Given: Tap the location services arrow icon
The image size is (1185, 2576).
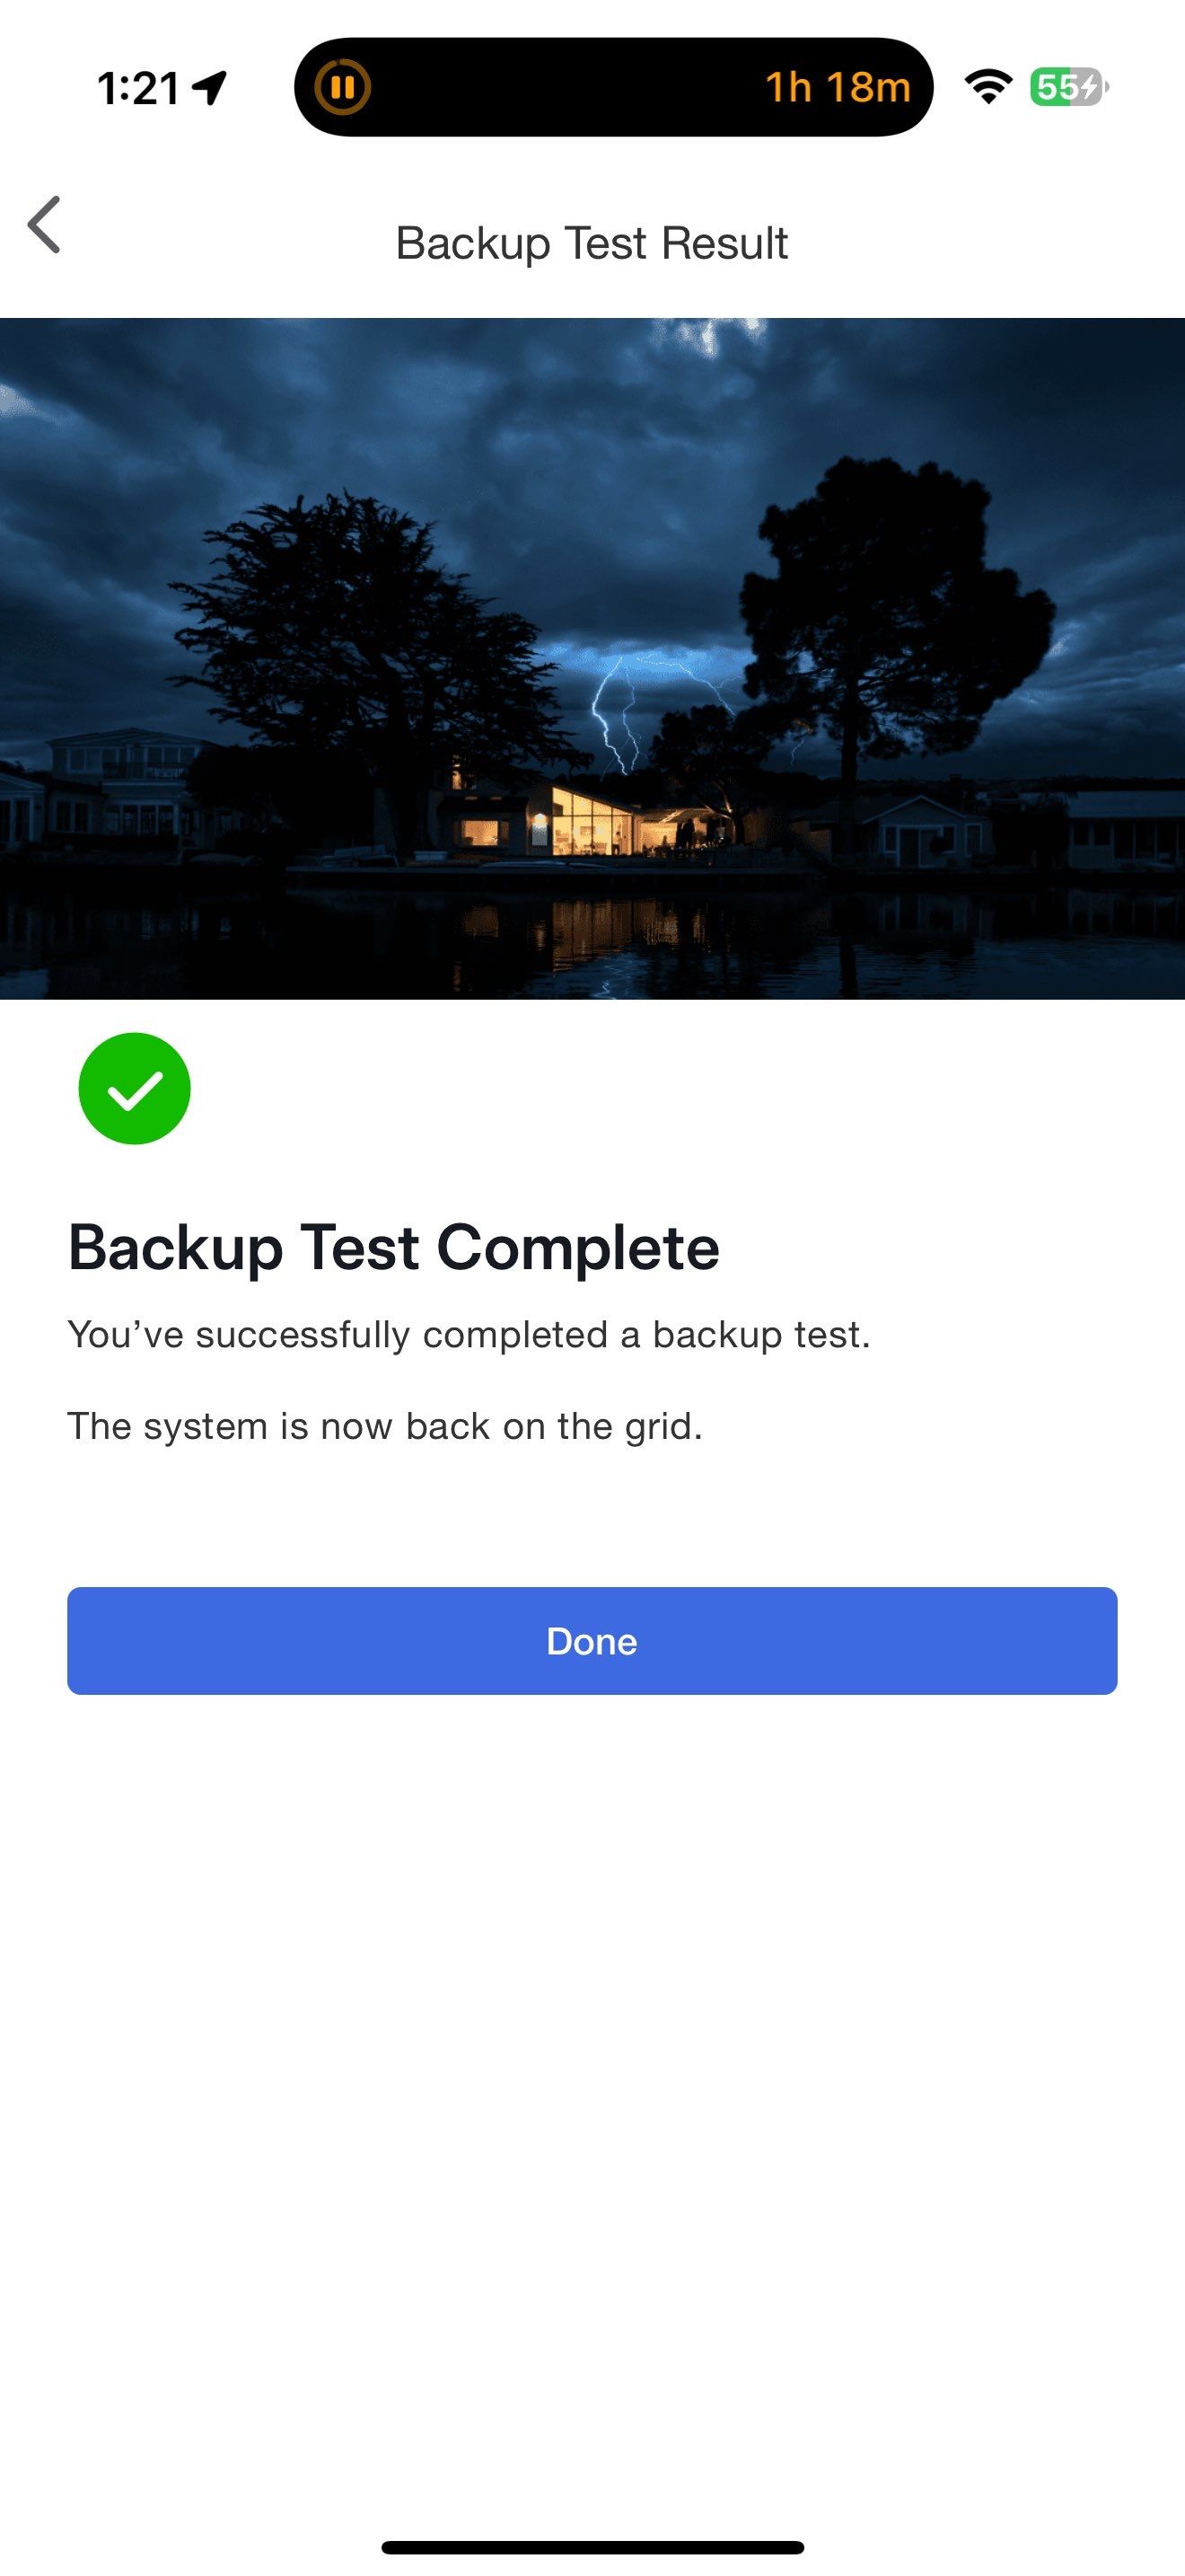Looking at the screenshot, I should [210, 88].
